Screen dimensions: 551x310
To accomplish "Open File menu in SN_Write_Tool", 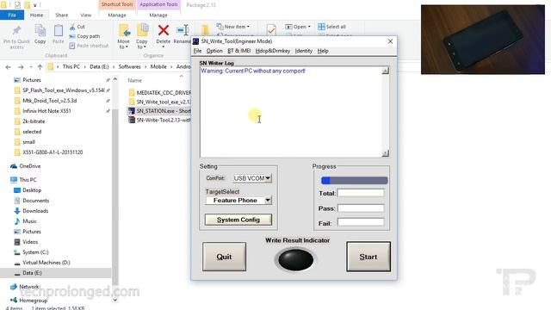I will click(197, 51).
